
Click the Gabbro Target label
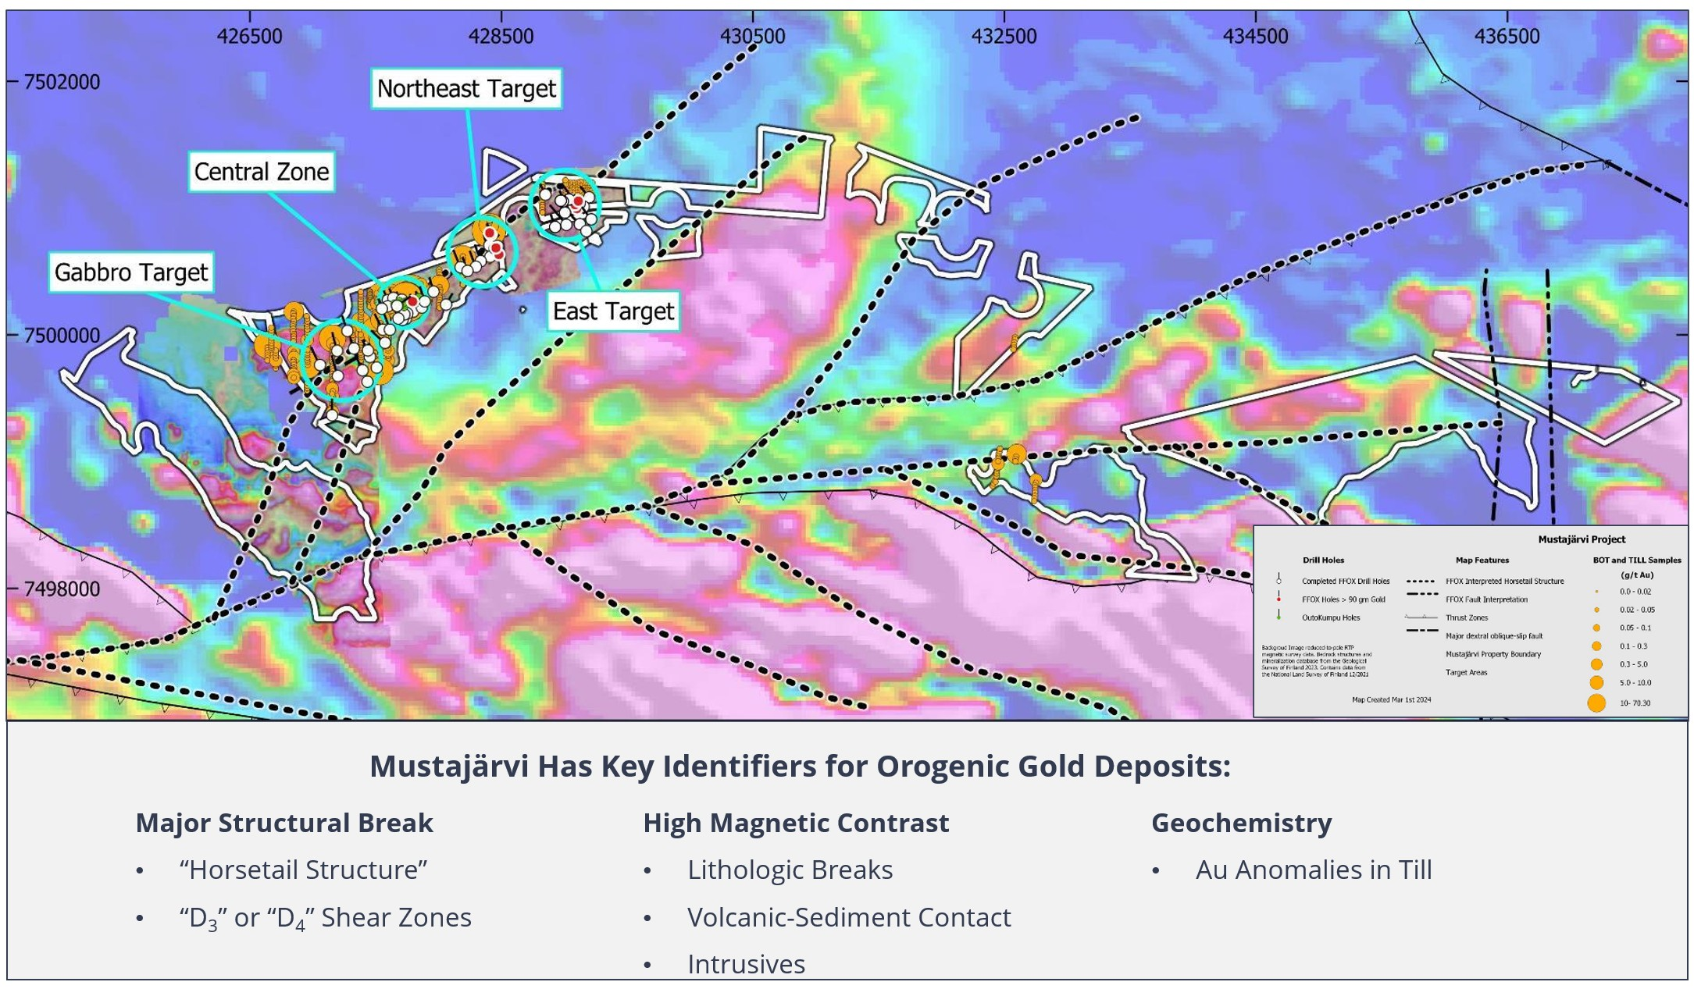point(131,272)
